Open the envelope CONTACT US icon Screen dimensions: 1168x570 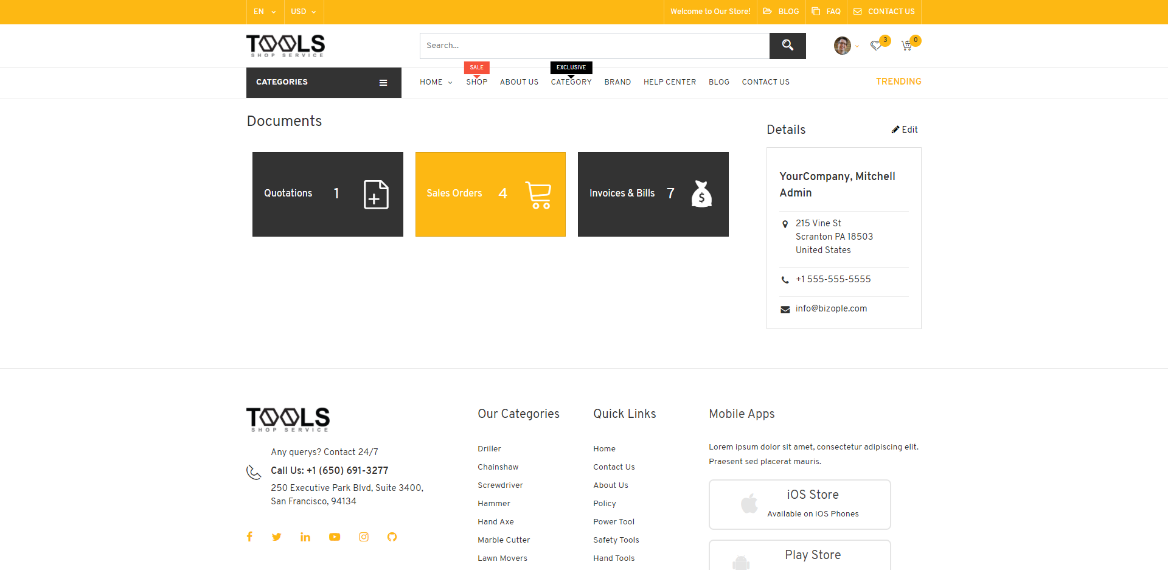click(857, 12)
